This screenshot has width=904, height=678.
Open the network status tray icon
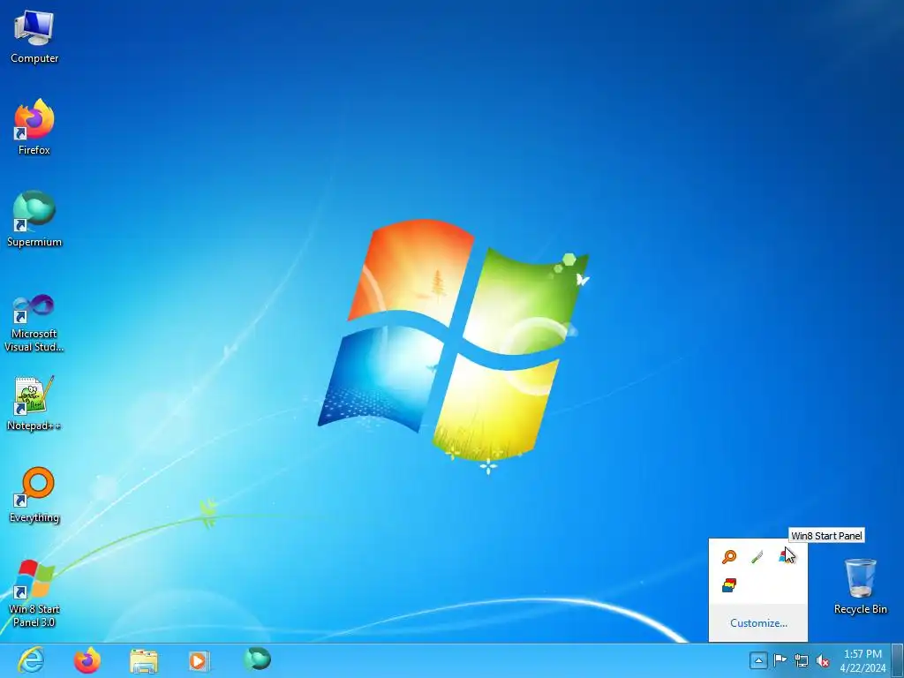(x=802, y=660)
